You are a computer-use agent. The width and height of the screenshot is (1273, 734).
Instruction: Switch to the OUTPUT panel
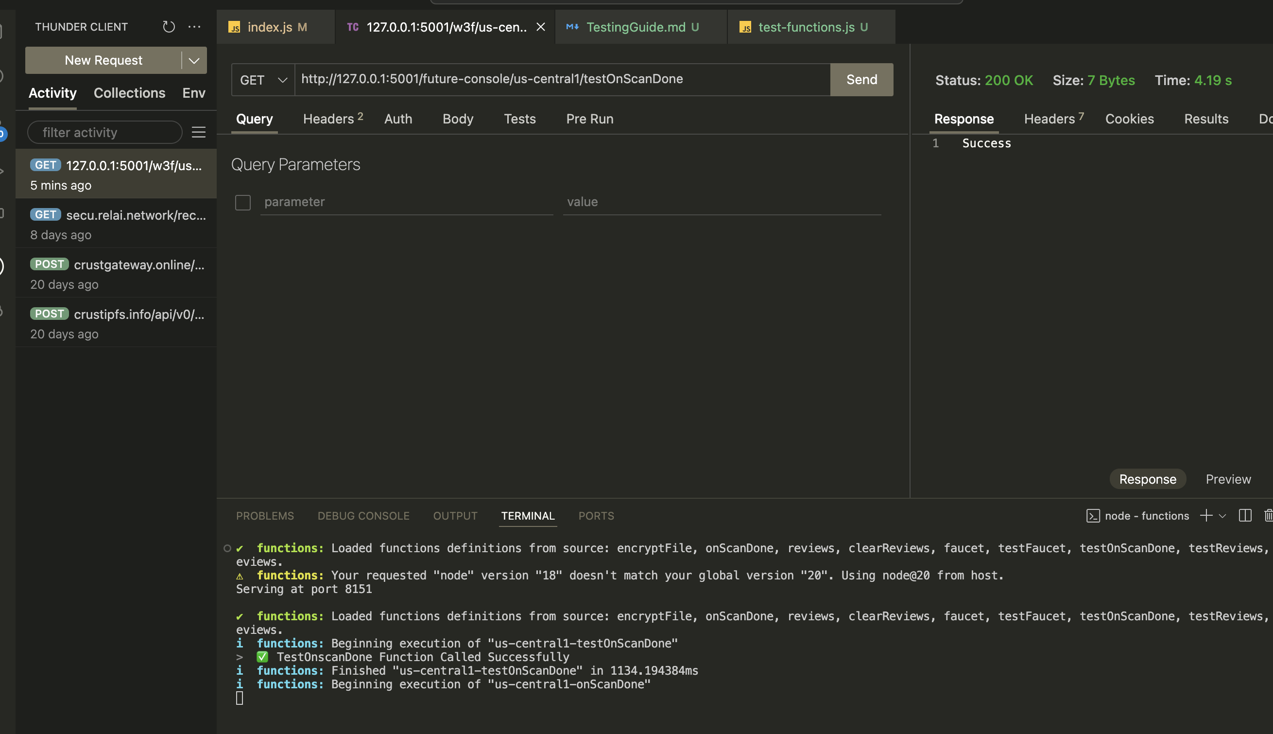coord(455,516)
